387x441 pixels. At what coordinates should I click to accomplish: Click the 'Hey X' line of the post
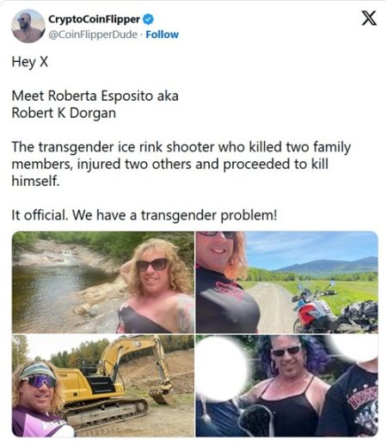point(30,62)
